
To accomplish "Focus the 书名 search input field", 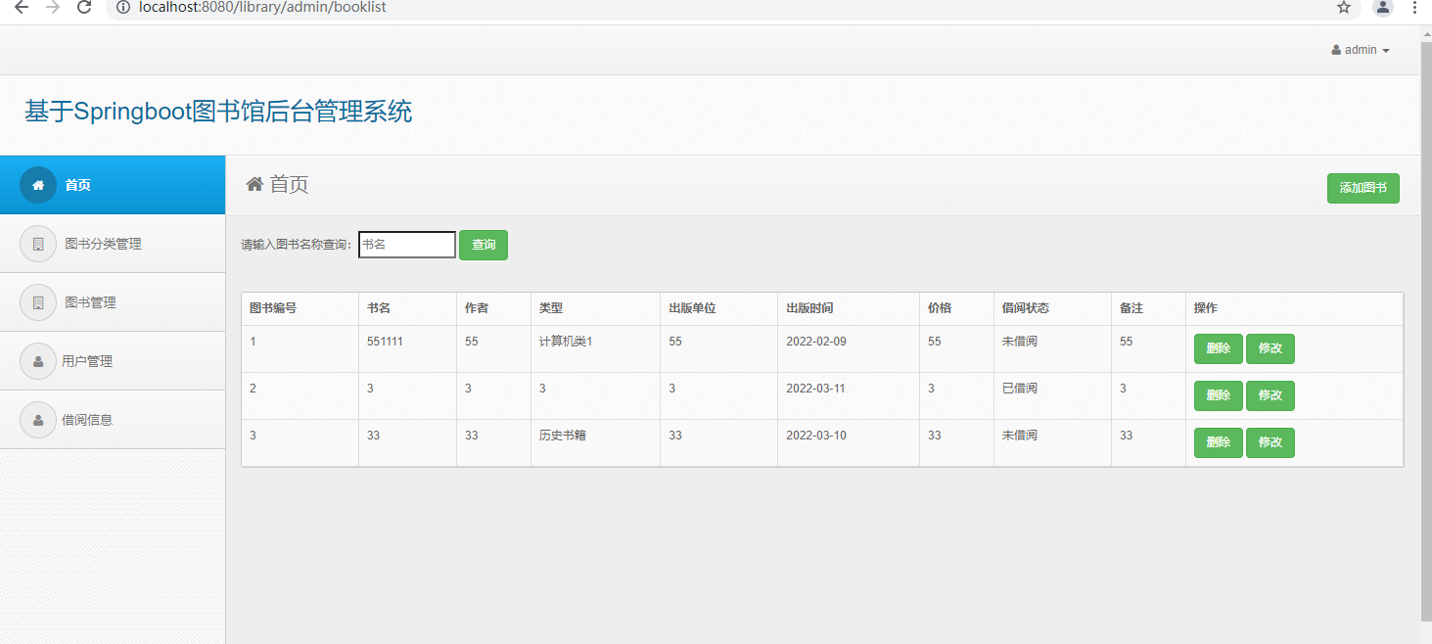I will 406,245.
